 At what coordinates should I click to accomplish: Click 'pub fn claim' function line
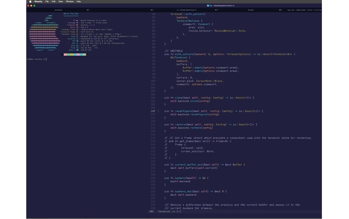(209, 98)
